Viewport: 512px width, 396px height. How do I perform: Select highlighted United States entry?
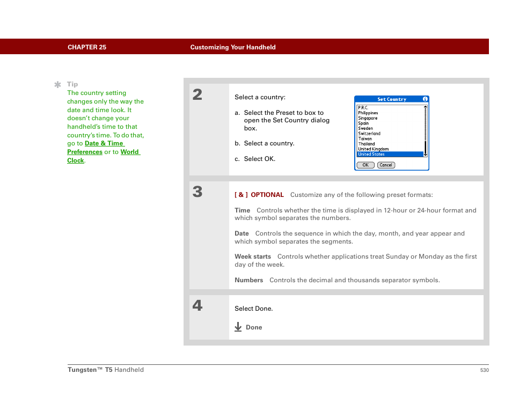(x=390, y=154)
